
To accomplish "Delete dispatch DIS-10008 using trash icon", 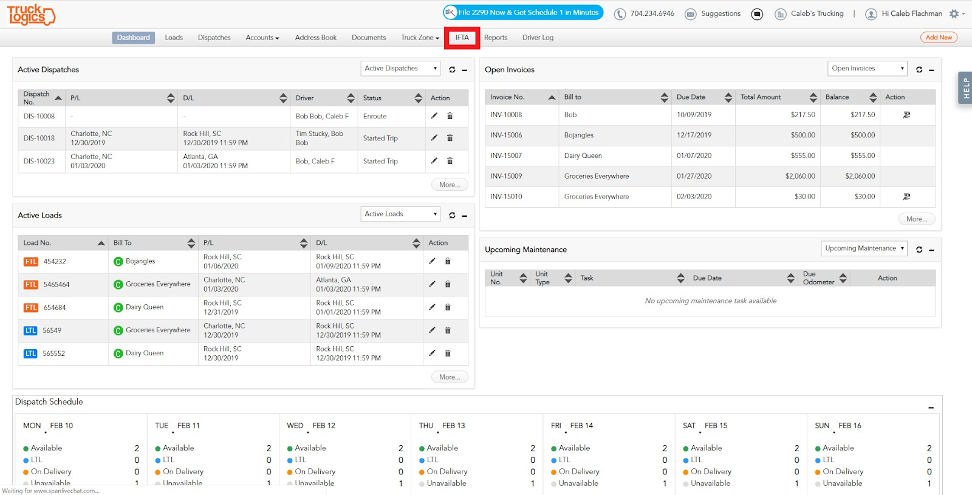I will click(450, 115).
